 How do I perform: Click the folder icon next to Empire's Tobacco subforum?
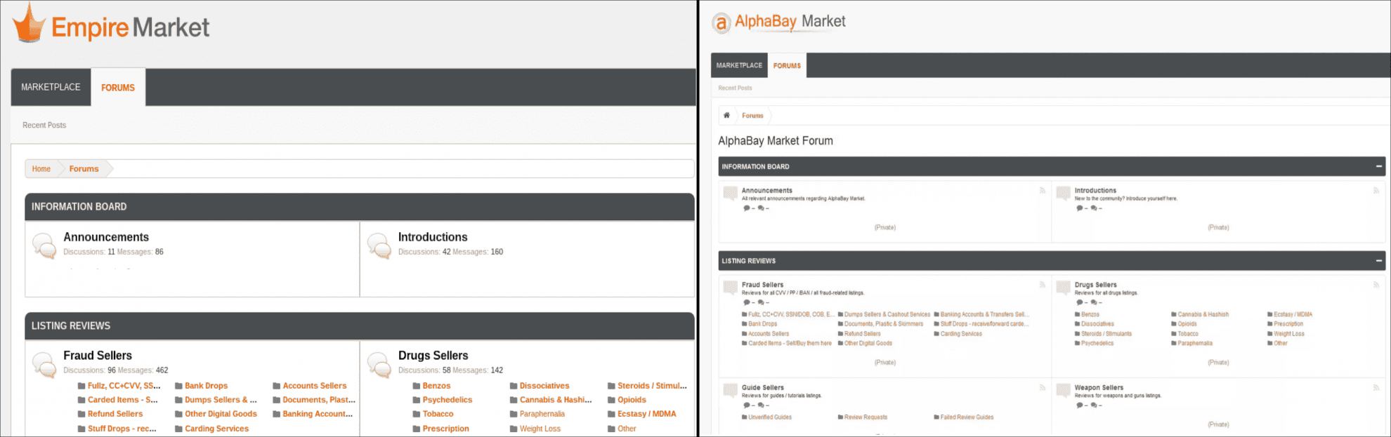(x=417, y=415)
